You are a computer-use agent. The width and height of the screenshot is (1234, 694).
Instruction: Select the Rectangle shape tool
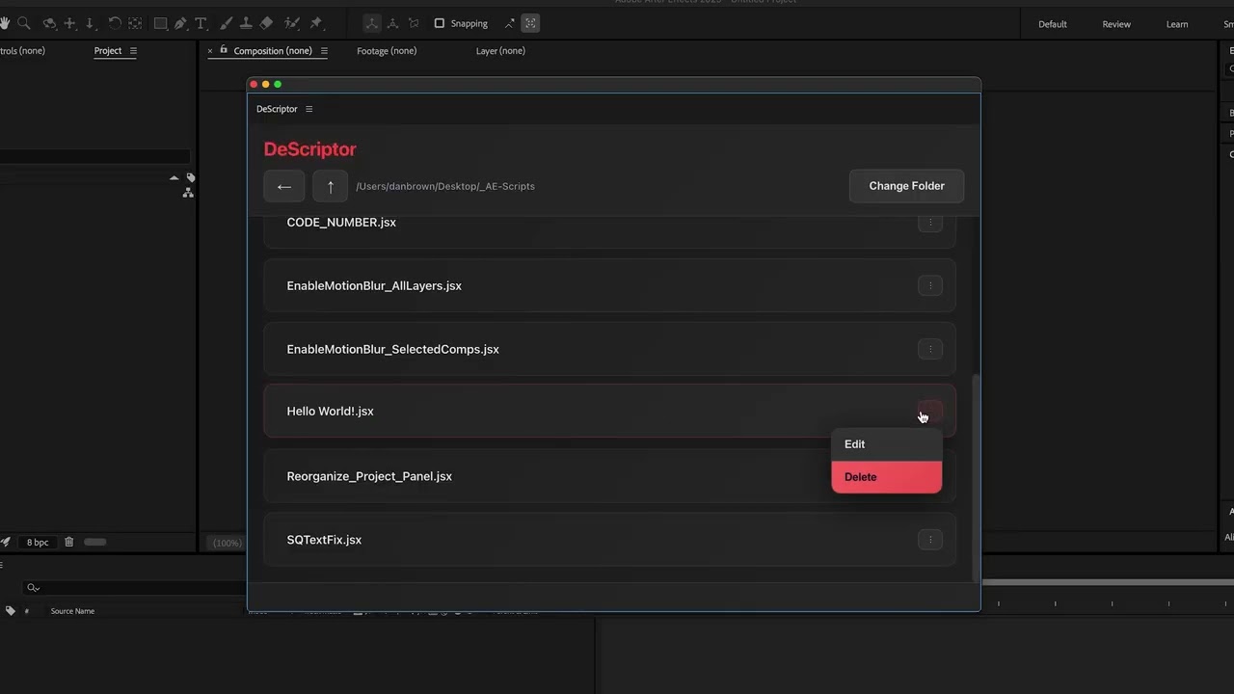coord(161,23)
